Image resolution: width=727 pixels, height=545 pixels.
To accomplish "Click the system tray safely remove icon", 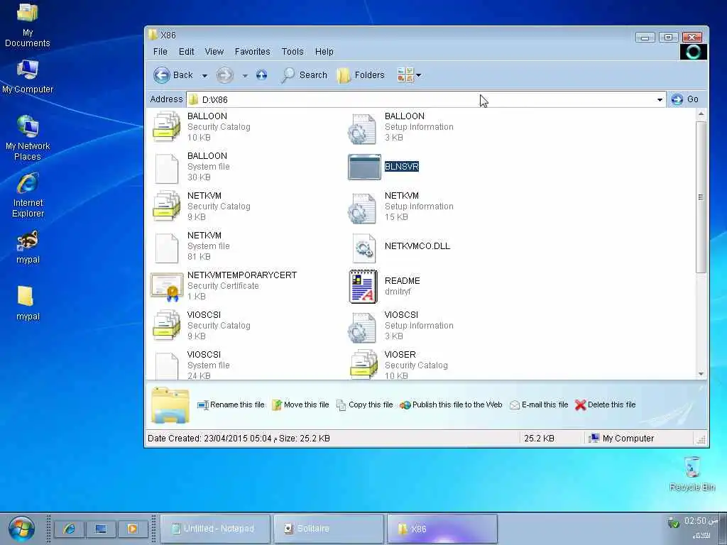I will [673, 522].
